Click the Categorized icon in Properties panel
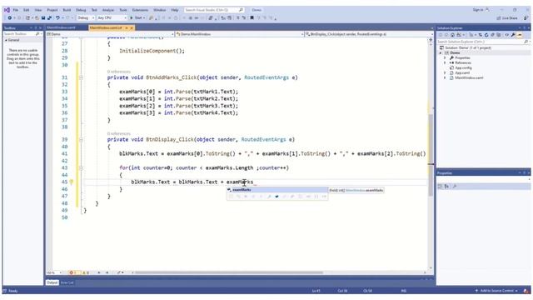Viewport: 533px width, 300px height. coord(441,187)
